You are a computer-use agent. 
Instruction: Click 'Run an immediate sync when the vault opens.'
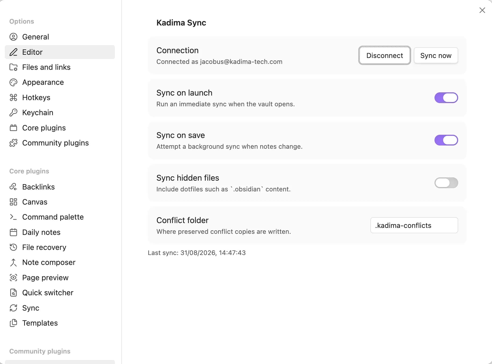(x=226, y=104)
